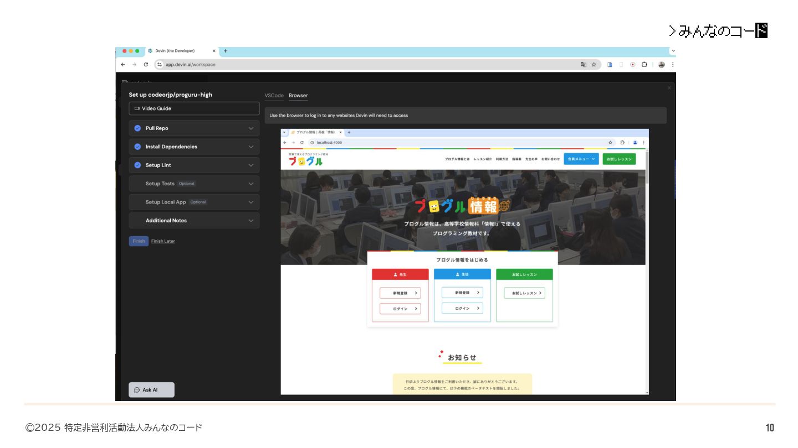
Task: Close the プログル情報 inner browser tab
Action: coord(340,133)
